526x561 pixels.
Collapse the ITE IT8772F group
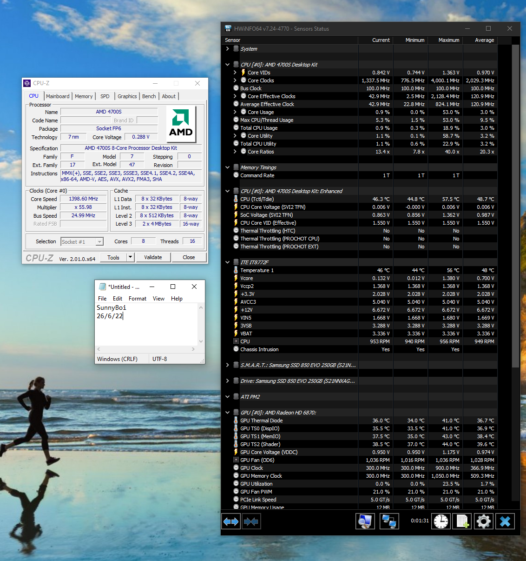tap(227, 262)
